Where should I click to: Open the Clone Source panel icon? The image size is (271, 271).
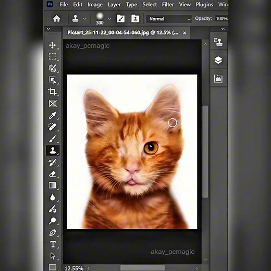pos(218,42)
